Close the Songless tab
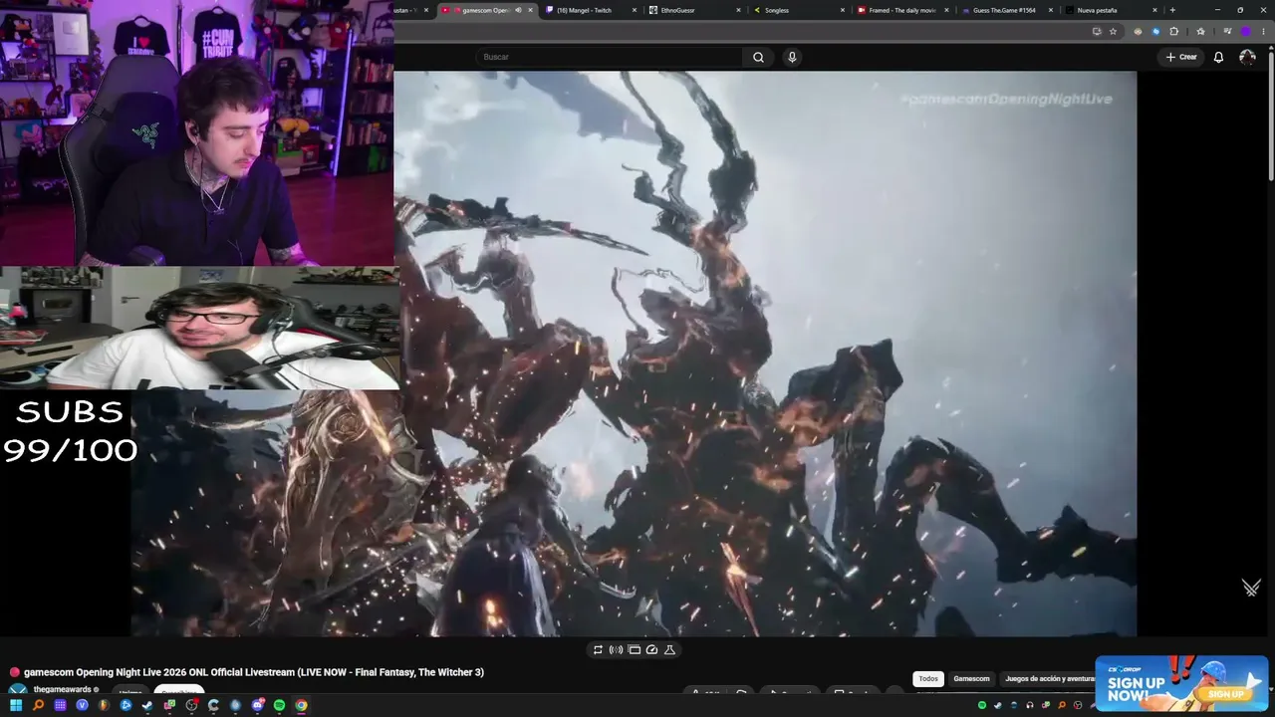1275x717 pixels. [842, 10]
